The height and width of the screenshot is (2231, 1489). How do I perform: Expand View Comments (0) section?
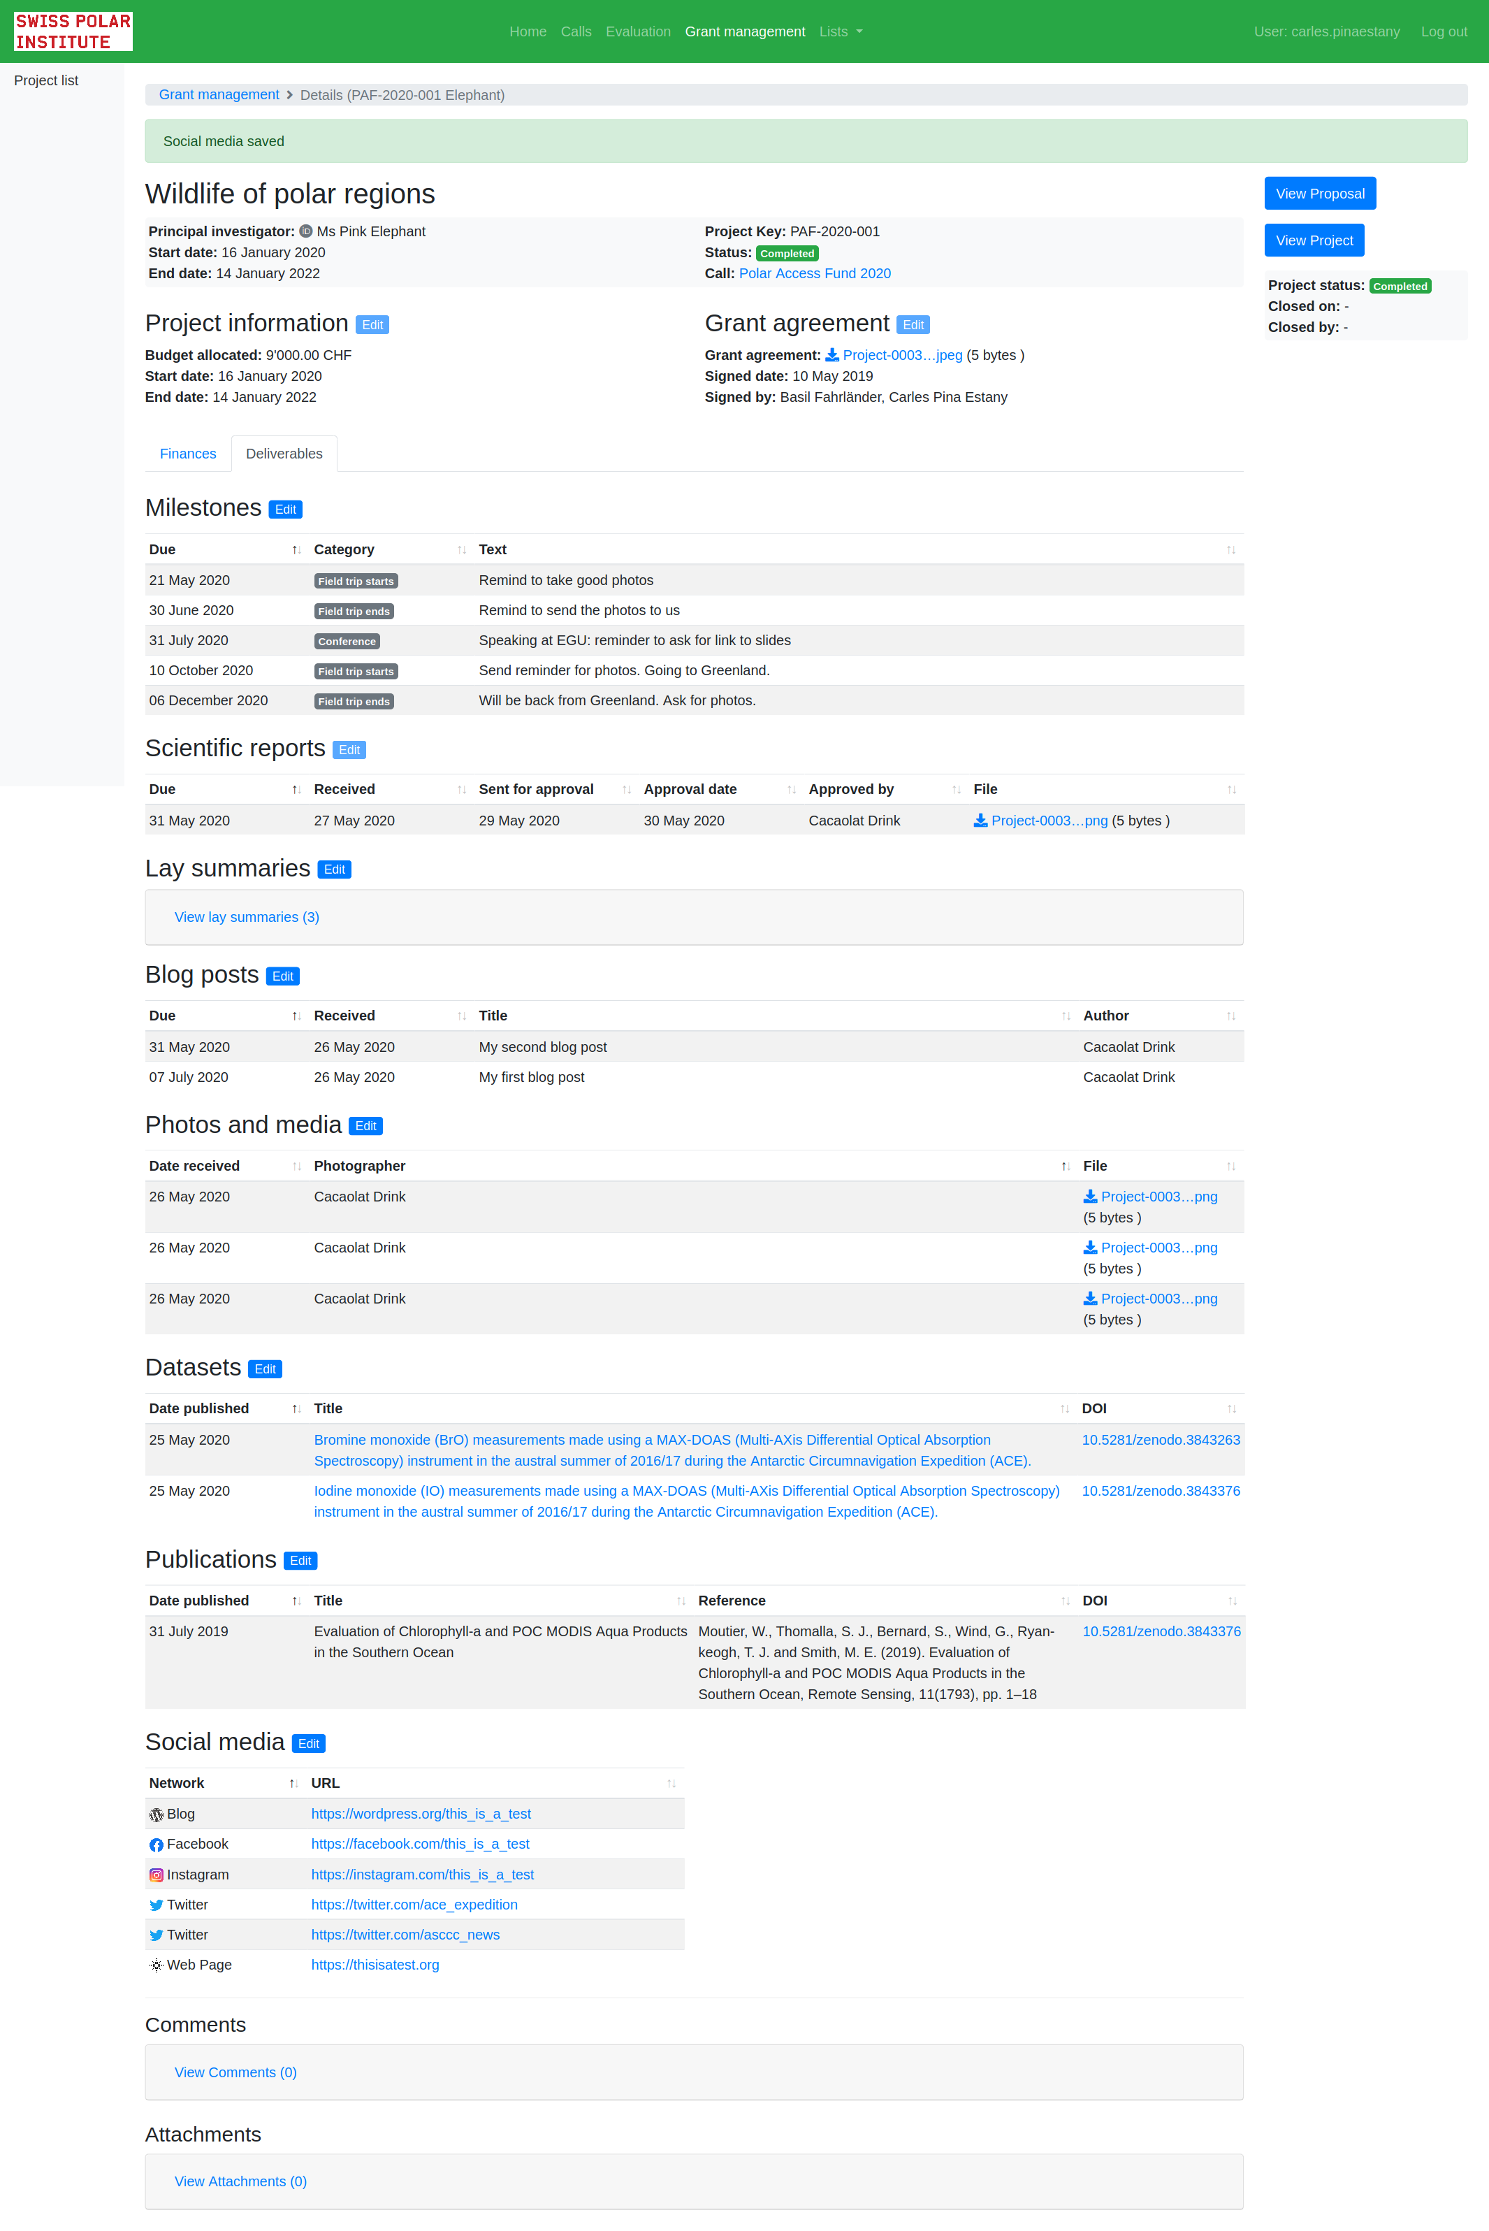(x=235, y=2072)
